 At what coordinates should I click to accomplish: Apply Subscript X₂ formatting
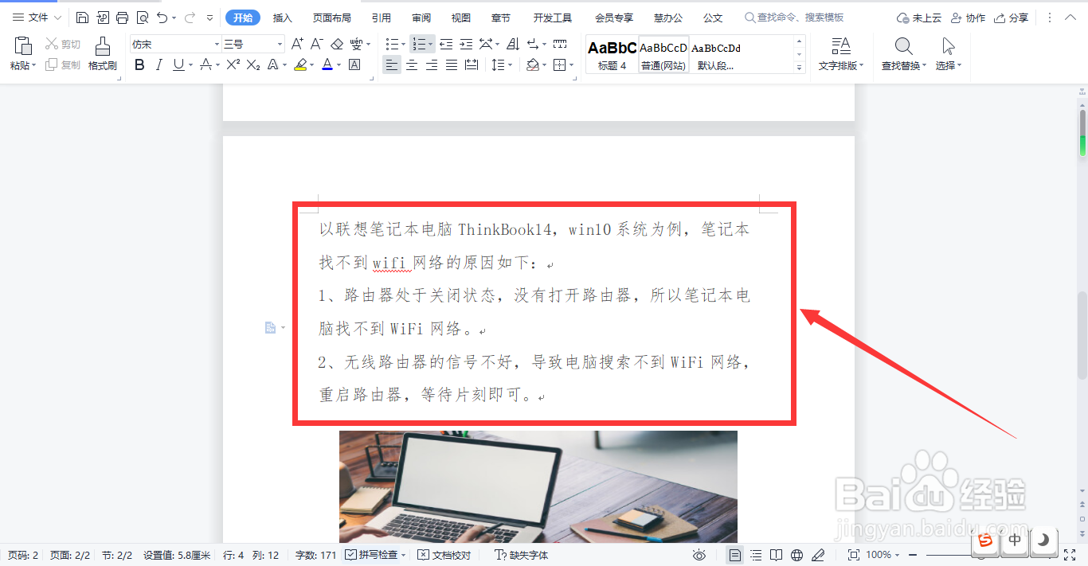tap(253, 64)
